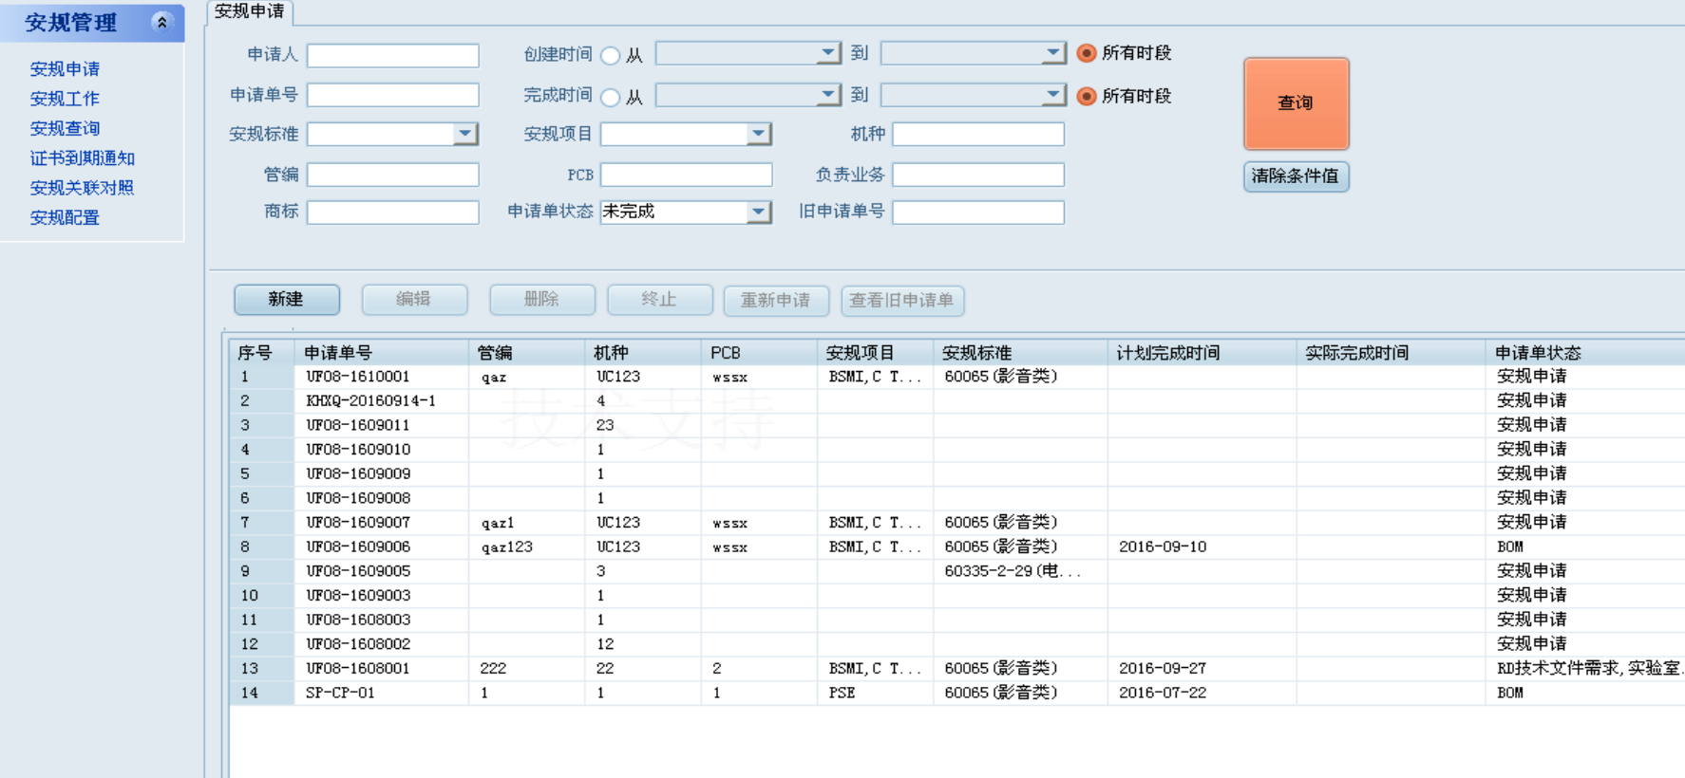Open 安规关联对照 in the sidebar
This screenshot has width=1685, height=778.
tap(83, 188)
